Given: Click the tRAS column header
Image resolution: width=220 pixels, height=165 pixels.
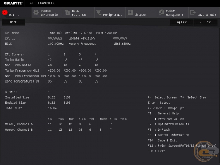Looking at the screenshot, I should pyautogui.click(x=82, y=119).
